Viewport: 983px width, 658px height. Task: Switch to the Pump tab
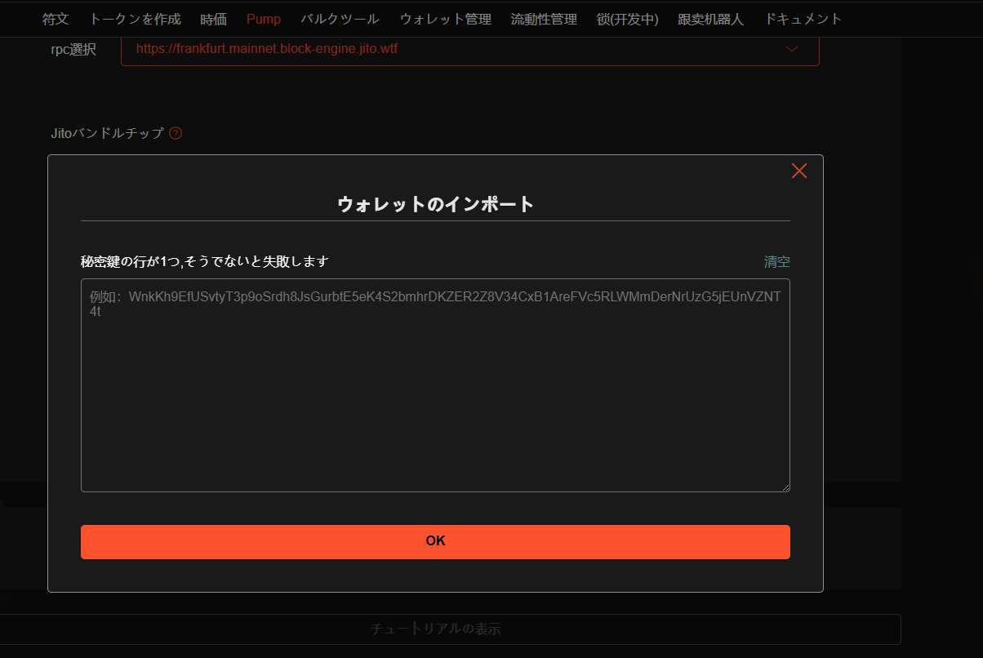point(263,19)
